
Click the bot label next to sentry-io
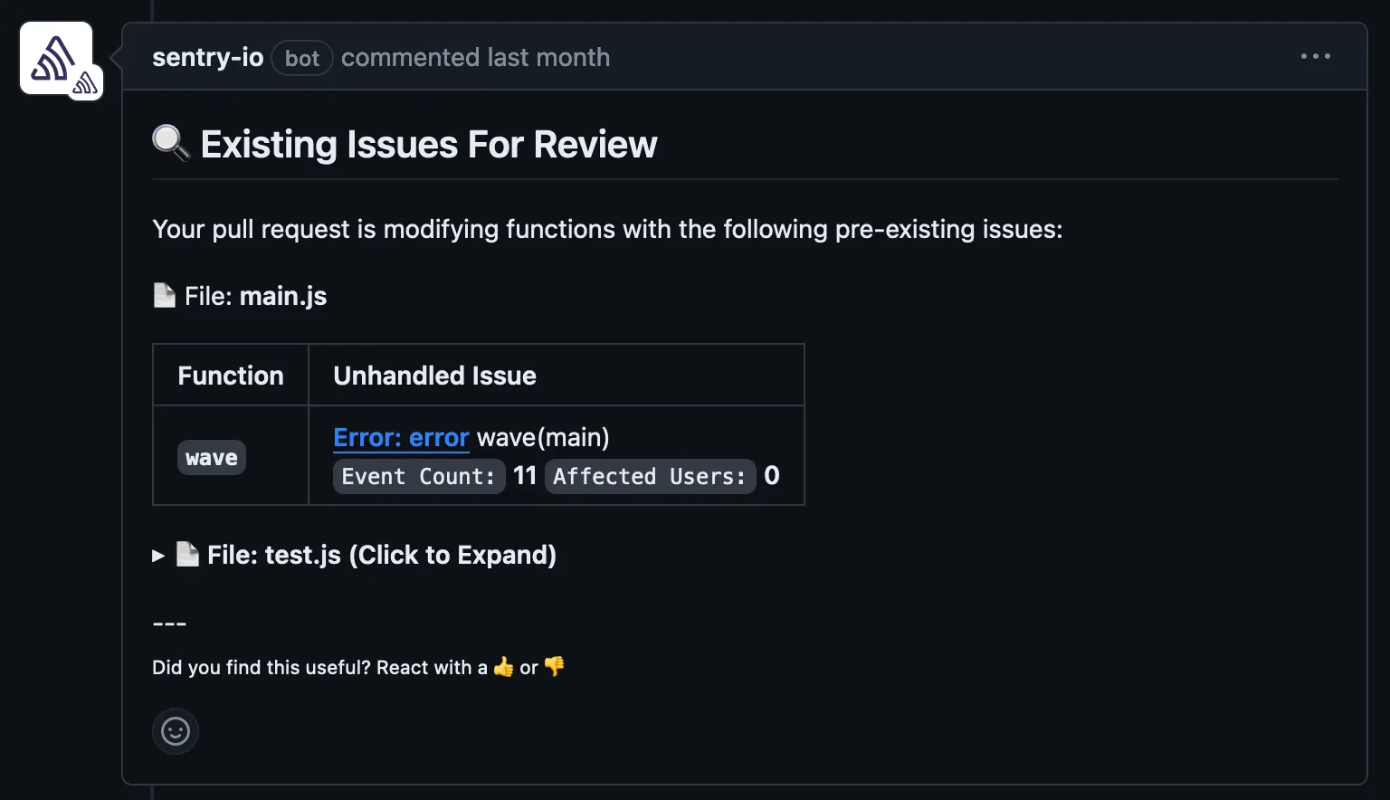point(301,58)
